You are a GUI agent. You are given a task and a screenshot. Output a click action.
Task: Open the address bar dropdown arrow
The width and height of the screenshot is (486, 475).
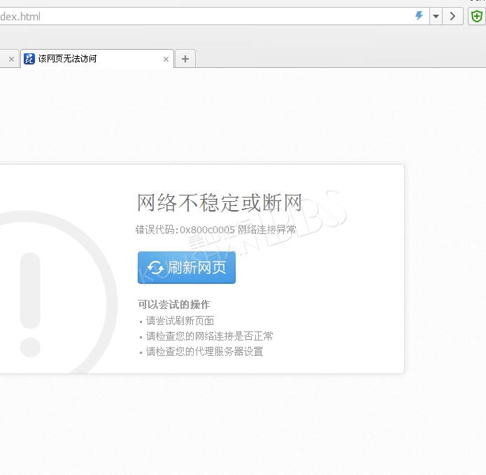[x=436, y=16]
